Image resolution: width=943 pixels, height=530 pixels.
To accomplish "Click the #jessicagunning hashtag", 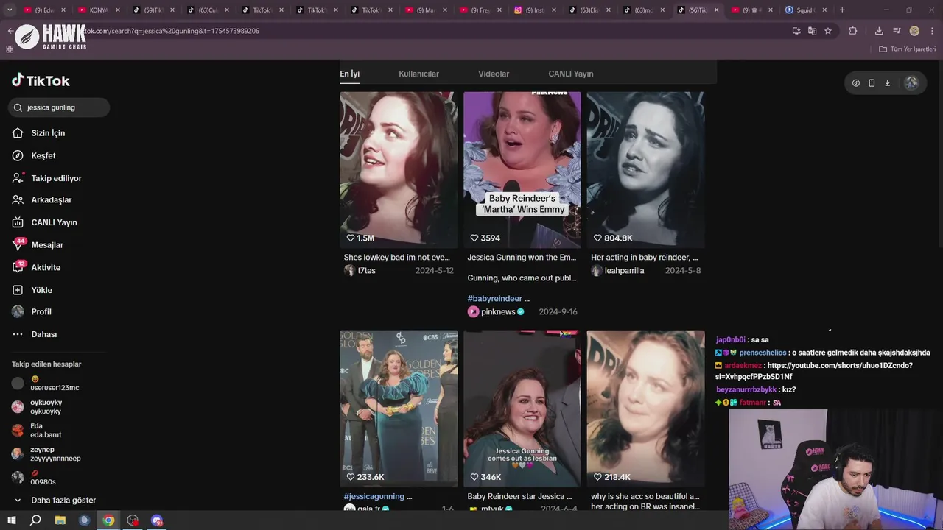I will tap(374, 497).
